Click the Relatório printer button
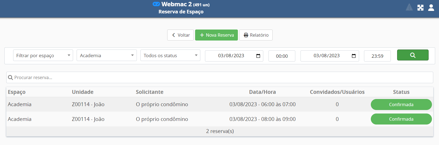The height and width of the screenshot is (145, 439). coord(256,35)
